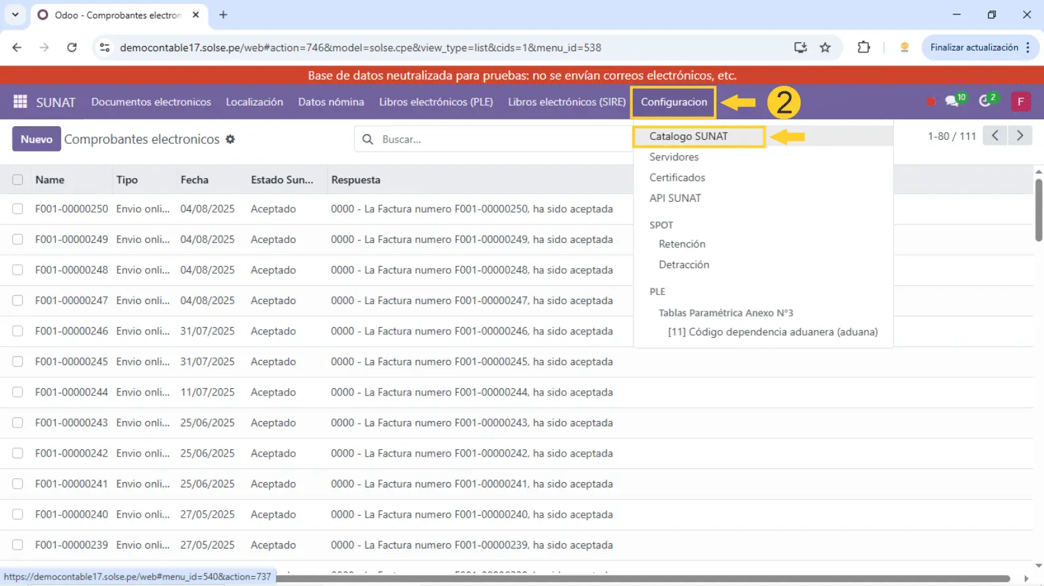The width and height of the screenshot is (1044, 586).
Task: Go to the previous page of records
Action: [995, 136]
